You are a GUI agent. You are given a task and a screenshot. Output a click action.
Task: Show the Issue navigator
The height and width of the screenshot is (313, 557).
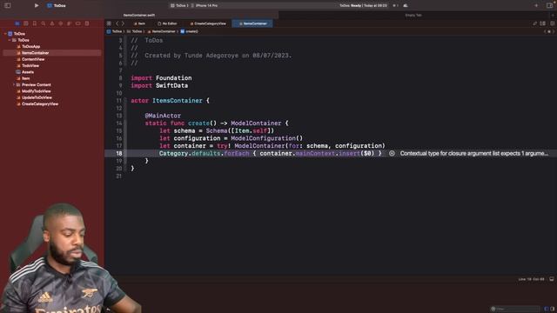click(52, 23)
